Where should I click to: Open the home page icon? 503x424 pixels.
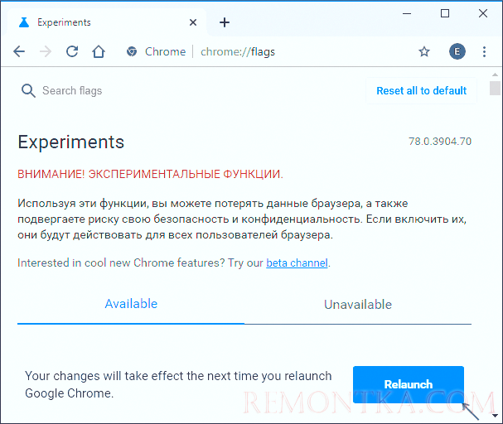click(x=99, y=51)
